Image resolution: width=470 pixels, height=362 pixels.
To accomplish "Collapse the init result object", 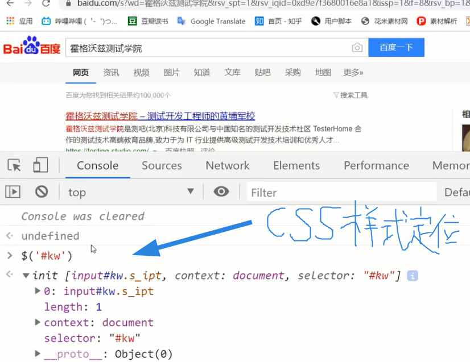I will (x=26, y=276).
